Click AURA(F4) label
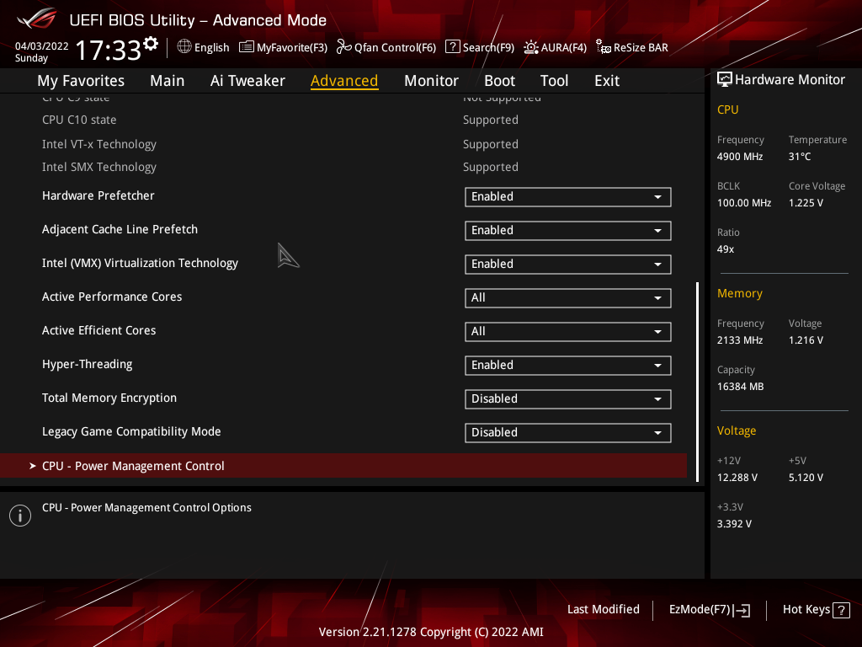Screen dimensions: 862x647 pyautogui.click(x=563, y=48)
